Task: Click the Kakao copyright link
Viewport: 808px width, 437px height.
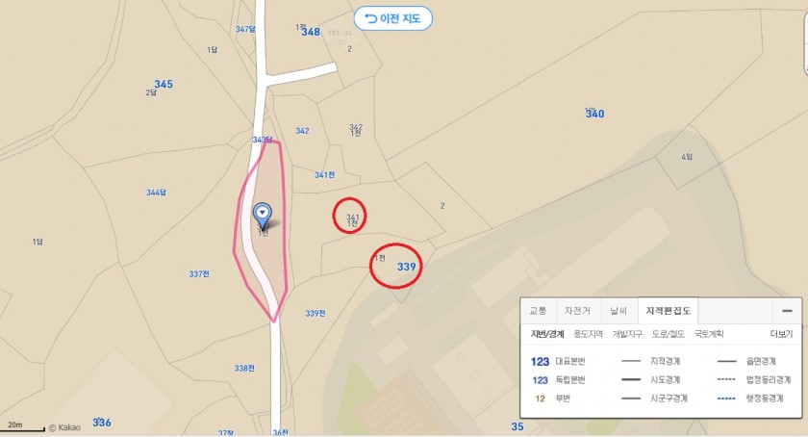Action: (x=64, y=427)
